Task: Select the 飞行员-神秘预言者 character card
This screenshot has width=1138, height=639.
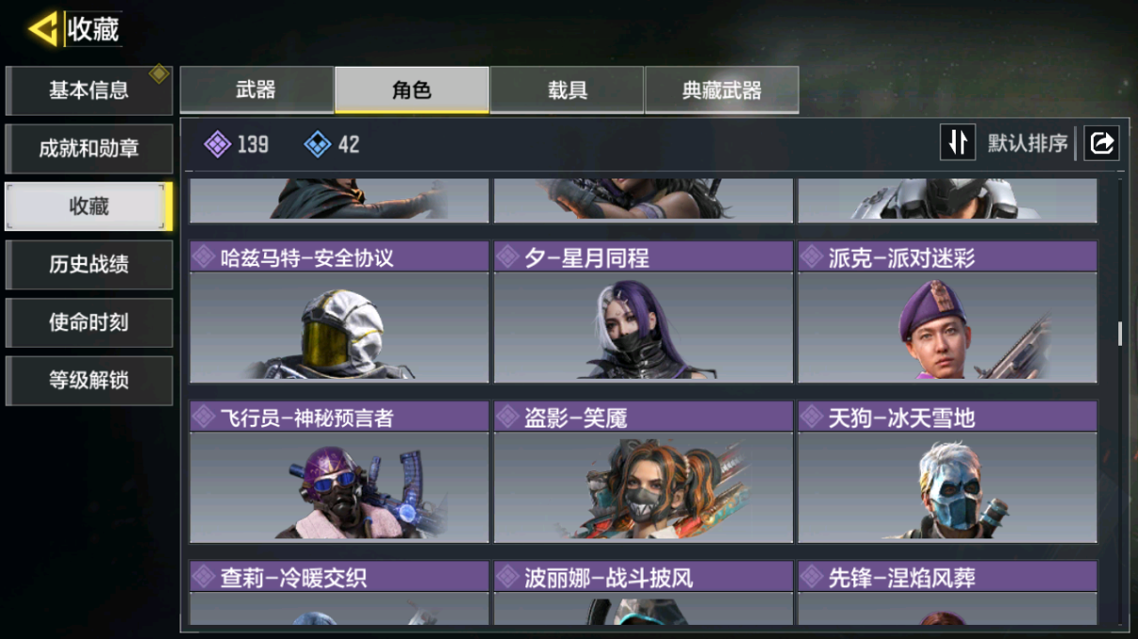Action: [339, 473]
